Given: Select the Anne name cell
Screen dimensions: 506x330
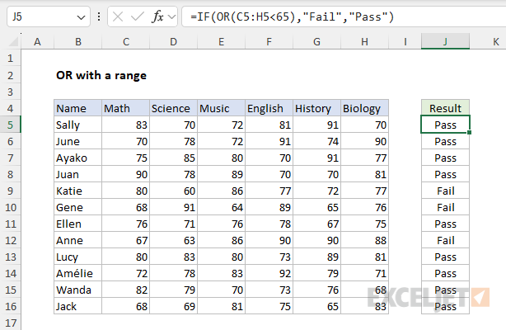Looking at the screenshot, I should (x=77, y=240).
